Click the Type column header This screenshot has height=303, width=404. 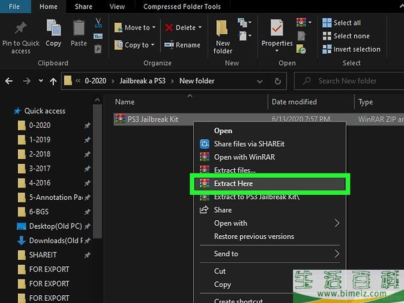coord(366,102)
